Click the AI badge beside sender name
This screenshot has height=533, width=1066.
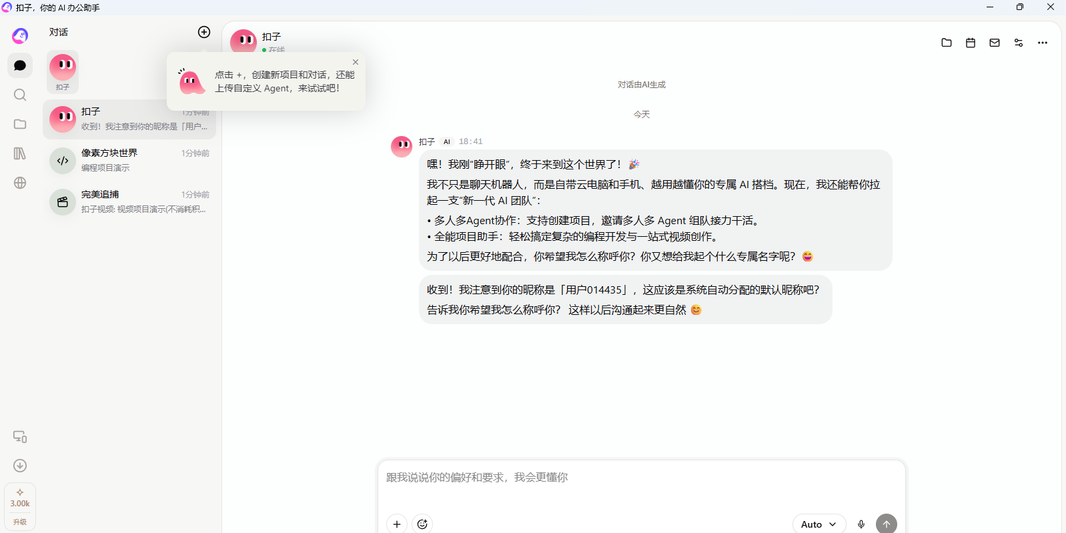point(447,141)
